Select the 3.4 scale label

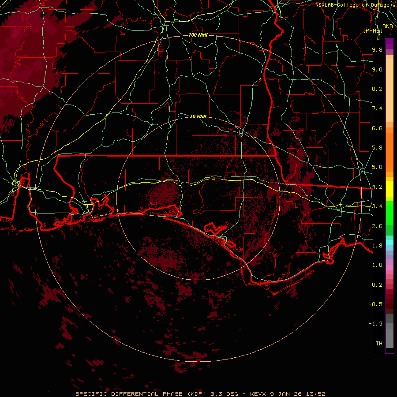coord(377,206)
